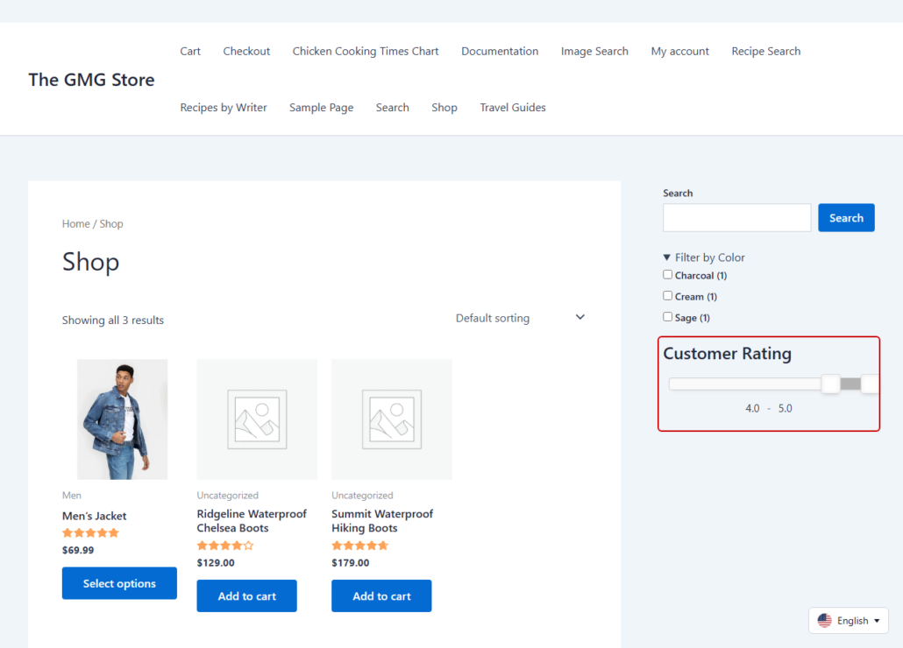Collapse the Filter by Color section

click(704, 257)
